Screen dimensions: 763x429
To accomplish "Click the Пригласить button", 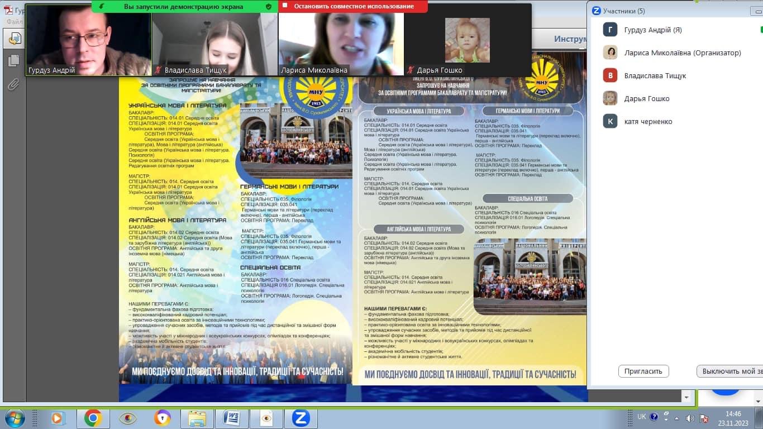I will [x=643, y=371].
